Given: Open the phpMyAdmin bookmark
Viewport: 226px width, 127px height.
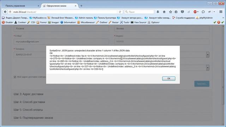Looking at the screenshot, I should click(204, 18).
